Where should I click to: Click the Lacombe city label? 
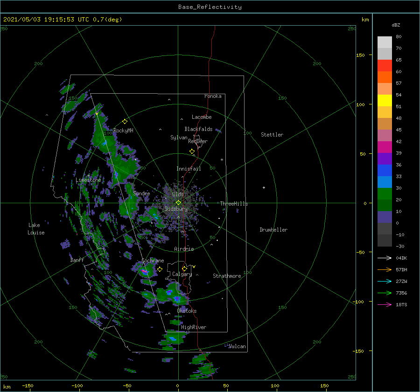coord(202,117)
